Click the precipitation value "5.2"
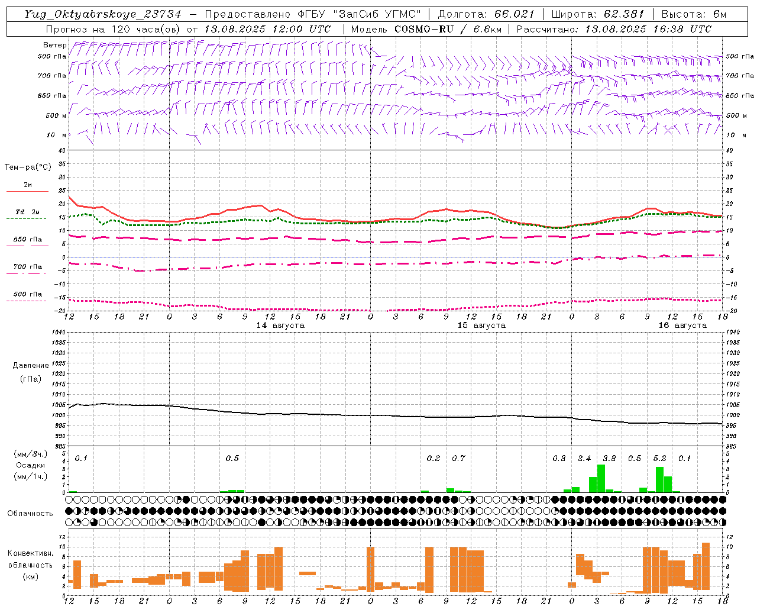 click(659, 458)
